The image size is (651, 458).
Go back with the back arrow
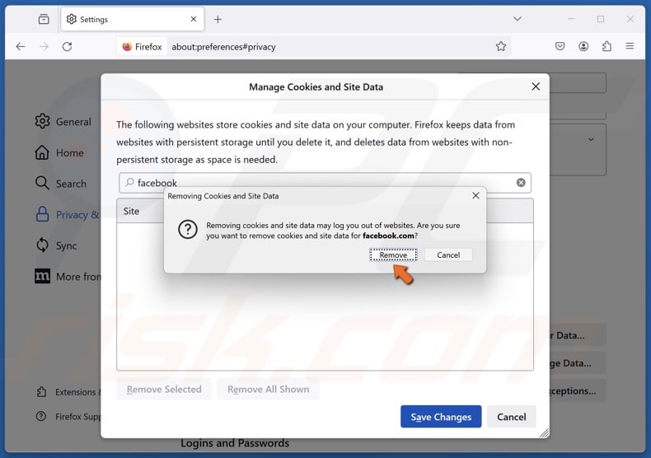pos(21,46)
